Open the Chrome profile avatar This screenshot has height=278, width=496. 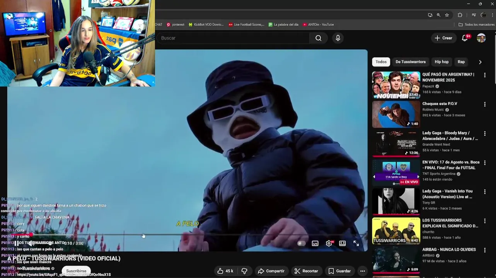pyautogui.click(x=483, y=15)
